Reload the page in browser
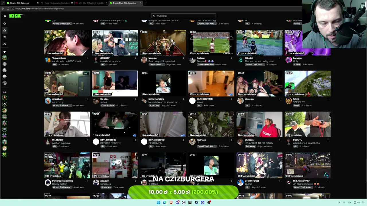Viewport: 367px width, 206px height. [x=8, y=9]
